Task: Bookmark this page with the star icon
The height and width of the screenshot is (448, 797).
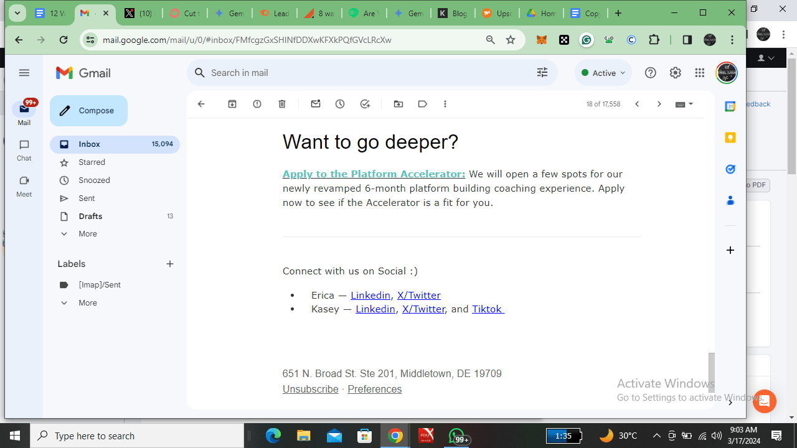Action: click(x=511, y=40)
